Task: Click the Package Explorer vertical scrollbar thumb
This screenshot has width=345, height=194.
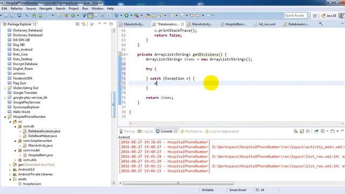Action: pos(113,105)
